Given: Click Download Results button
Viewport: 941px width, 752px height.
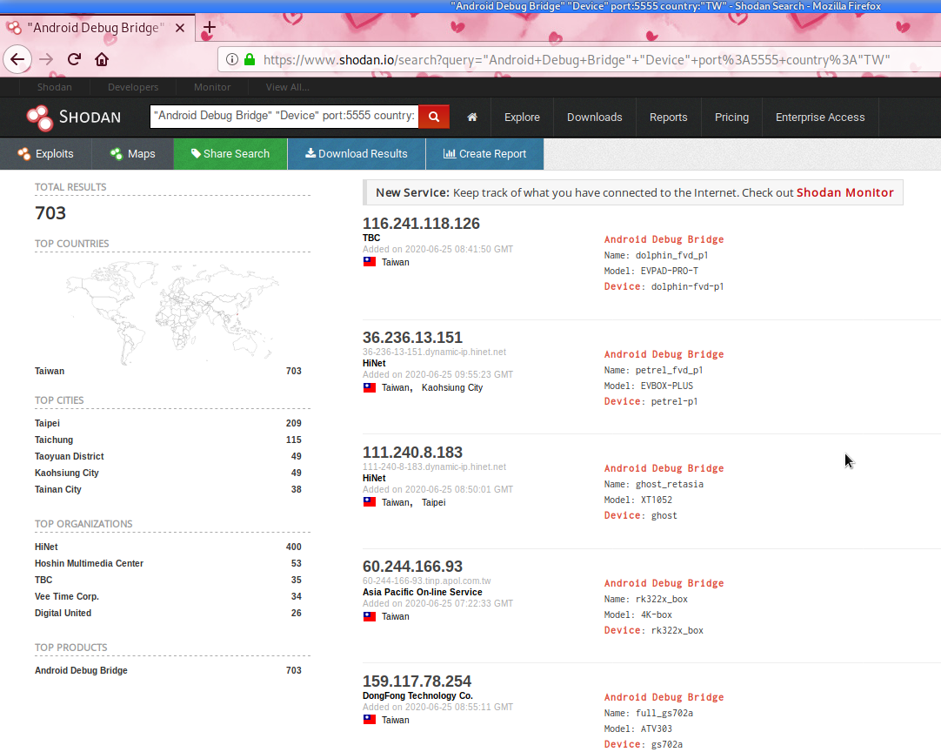Looking at the screenshot, I should 356,154.
